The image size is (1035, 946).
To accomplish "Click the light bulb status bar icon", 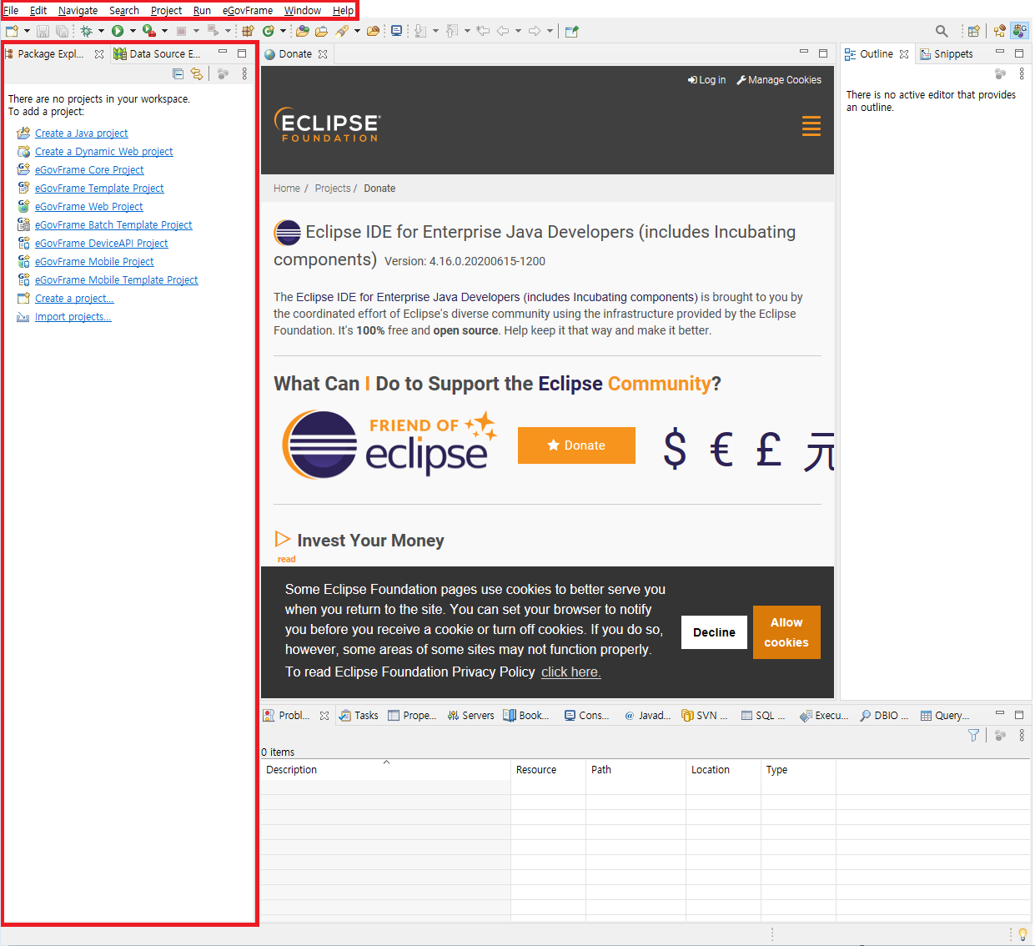I will pyautogui.click(x=1022, y=934).
